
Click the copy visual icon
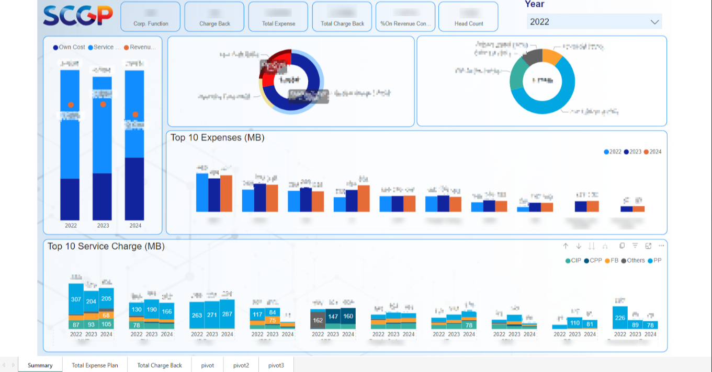(622, 246)
